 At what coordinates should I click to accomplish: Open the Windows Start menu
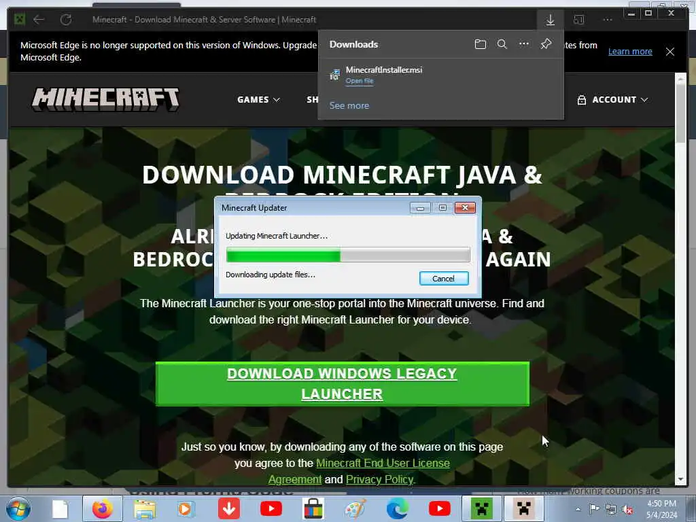point(18,508)
